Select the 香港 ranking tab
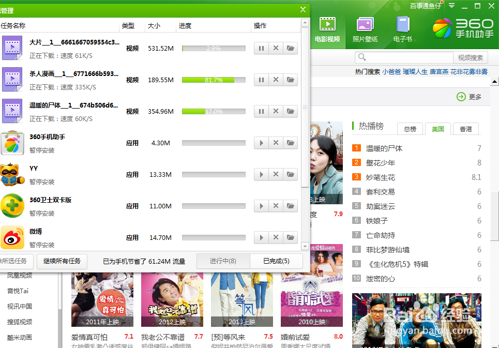The width and height of the screenshot is (499, 348). (x=466, y=129)
